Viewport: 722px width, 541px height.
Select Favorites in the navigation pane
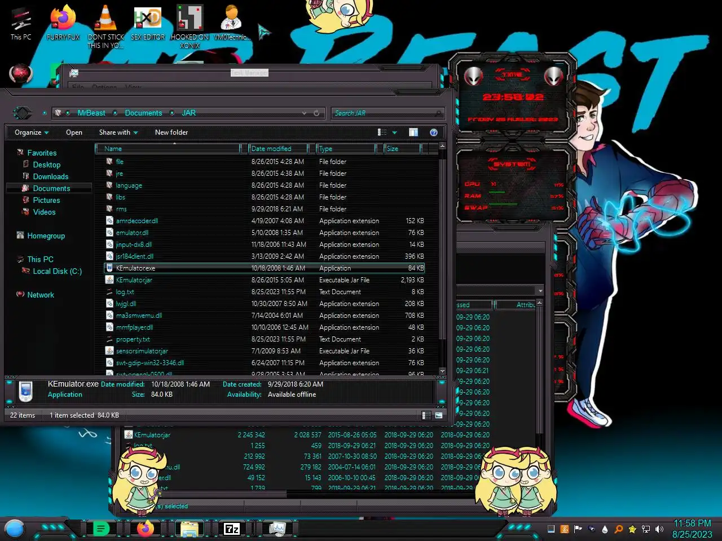tap(42, 153)
